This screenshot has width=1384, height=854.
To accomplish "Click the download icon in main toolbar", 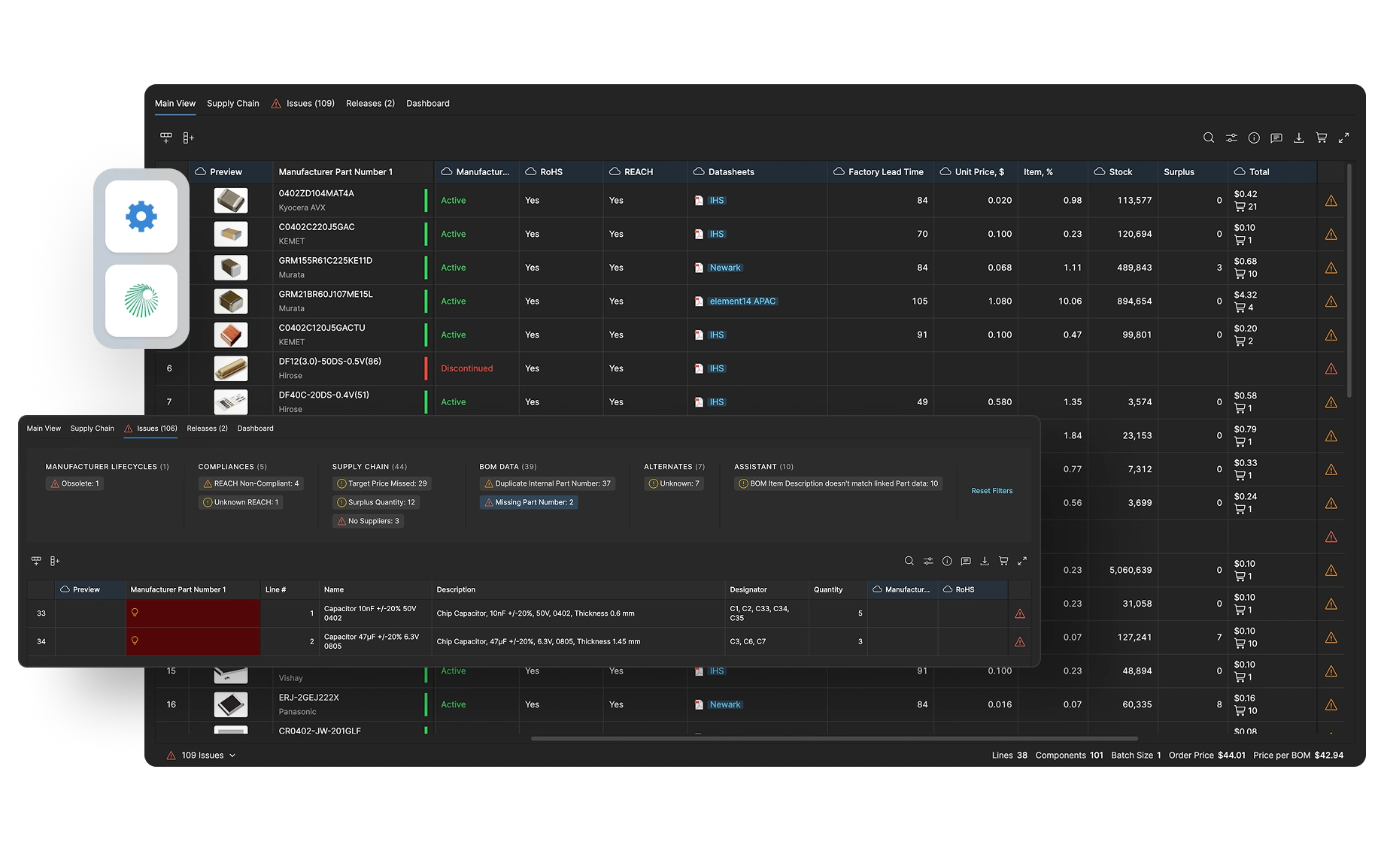I will pyautogui.click(x=1299, y=138).
